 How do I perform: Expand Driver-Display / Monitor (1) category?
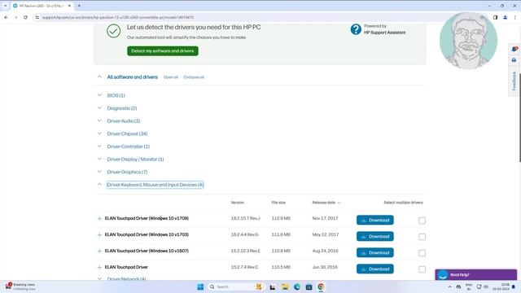[135, 160]
